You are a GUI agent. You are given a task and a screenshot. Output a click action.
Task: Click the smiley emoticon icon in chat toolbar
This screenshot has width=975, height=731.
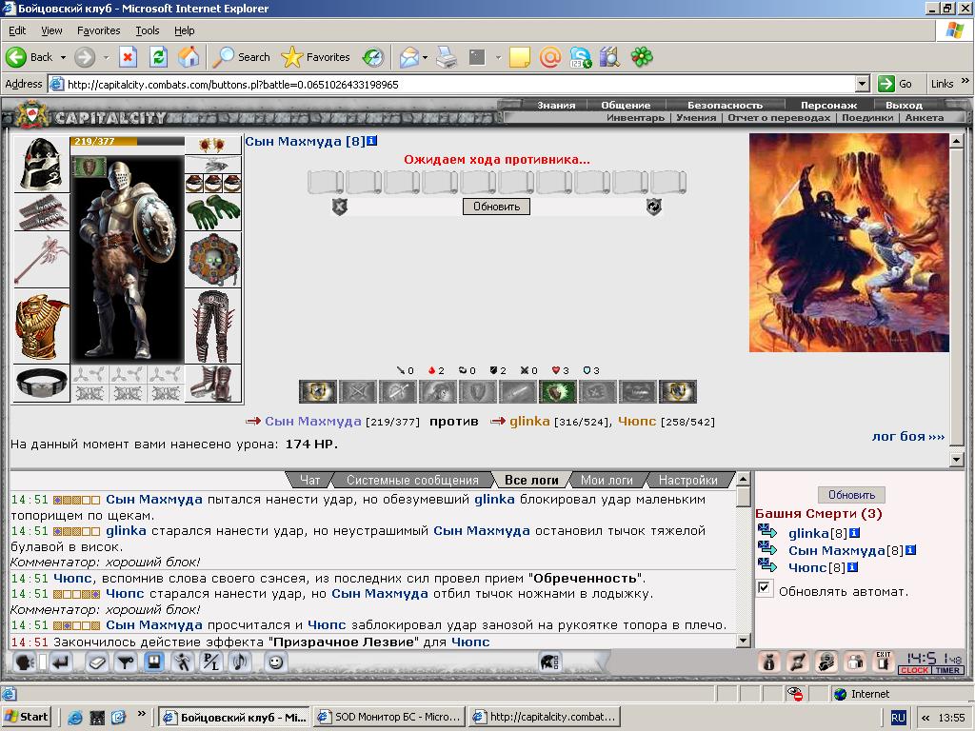tap(275, 662)
